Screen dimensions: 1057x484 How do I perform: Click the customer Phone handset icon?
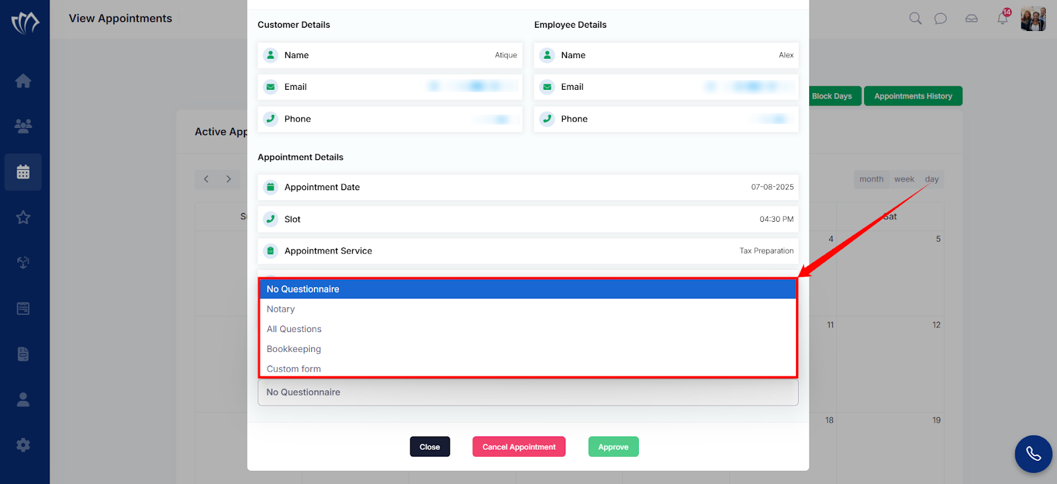coord(270,119)
